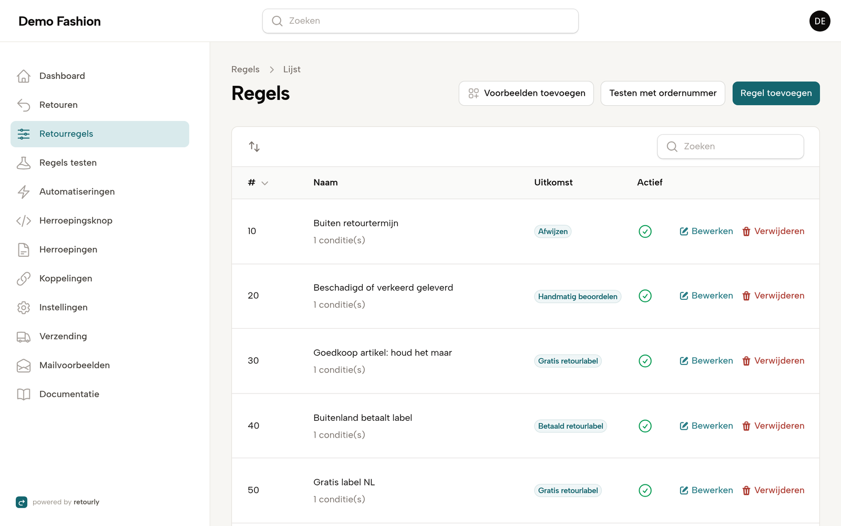Click the reorder rules arrows icon

254,147
